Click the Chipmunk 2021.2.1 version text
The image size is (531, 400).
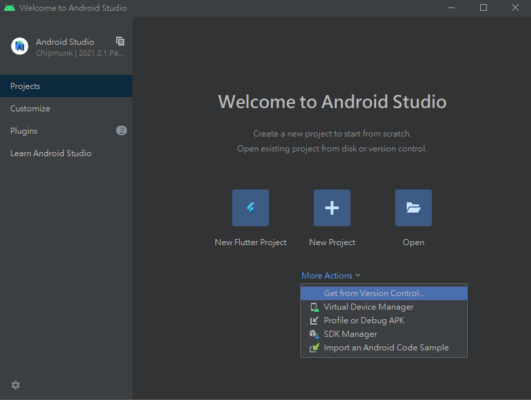pyautogui.click(x=80, y=53)
